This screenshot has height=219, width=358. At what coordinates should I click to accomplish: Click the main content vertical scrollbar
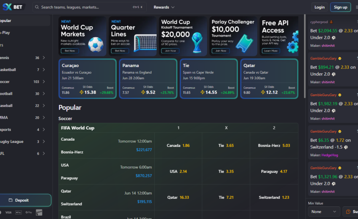[x=305, y=56]
